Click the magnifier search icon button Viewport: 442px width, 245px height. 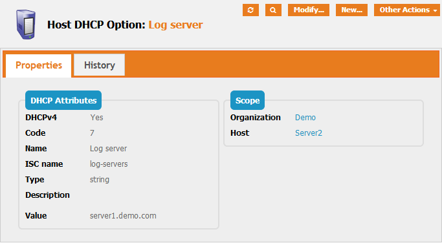pyautogui.click(x=273, y=10)
